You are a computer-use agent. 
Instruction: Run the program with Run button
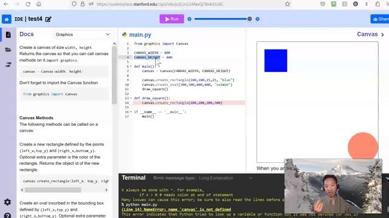(x=171, y=19)
